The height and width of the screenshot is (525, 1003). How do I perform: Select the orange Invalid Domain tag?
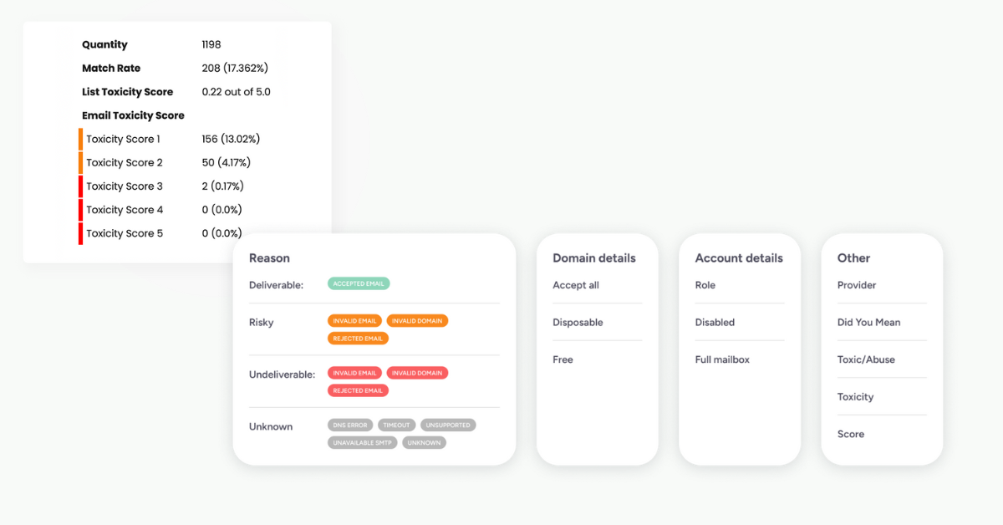[x=417, y=321]
